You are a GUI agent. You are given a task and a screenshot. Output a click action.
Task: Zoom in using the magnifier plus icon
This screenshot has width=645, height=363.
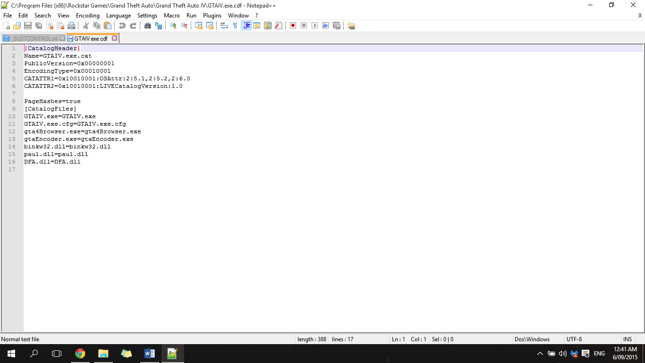[173, 26]
